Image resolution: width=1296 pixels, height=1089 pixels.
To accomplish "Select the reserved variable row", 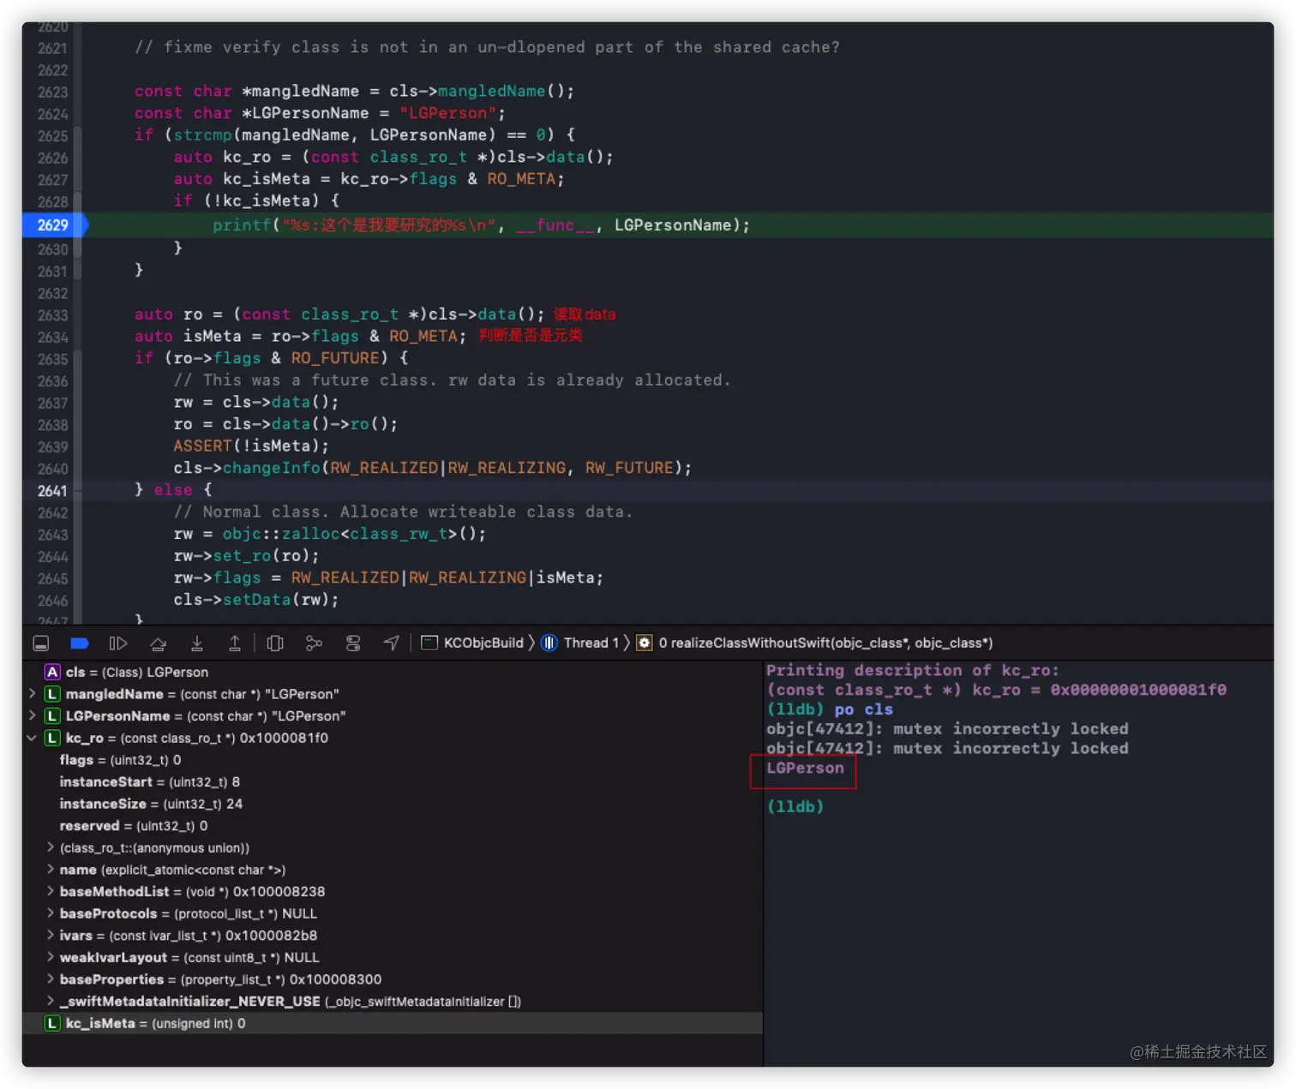I will tap(393, 826).
